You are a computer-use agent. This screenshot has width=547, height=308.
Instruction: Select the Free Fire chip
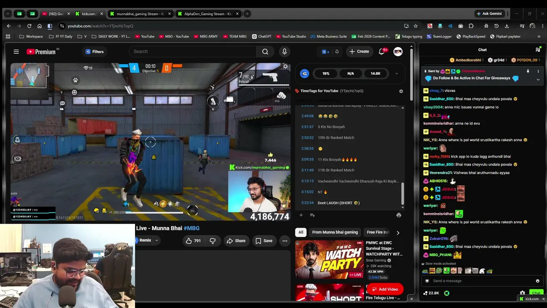(x=378, y=232)
